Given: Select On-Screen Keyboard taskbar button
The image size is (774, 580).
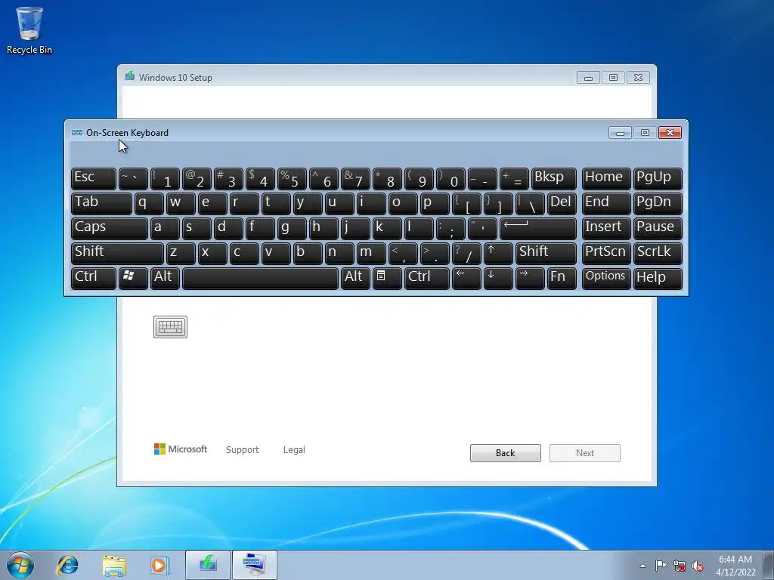Looking at the screenshot, I should coord(254,565).
